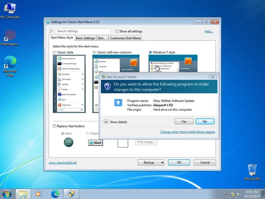Maximize the Classic Start Menu settings window

(206, 22)
